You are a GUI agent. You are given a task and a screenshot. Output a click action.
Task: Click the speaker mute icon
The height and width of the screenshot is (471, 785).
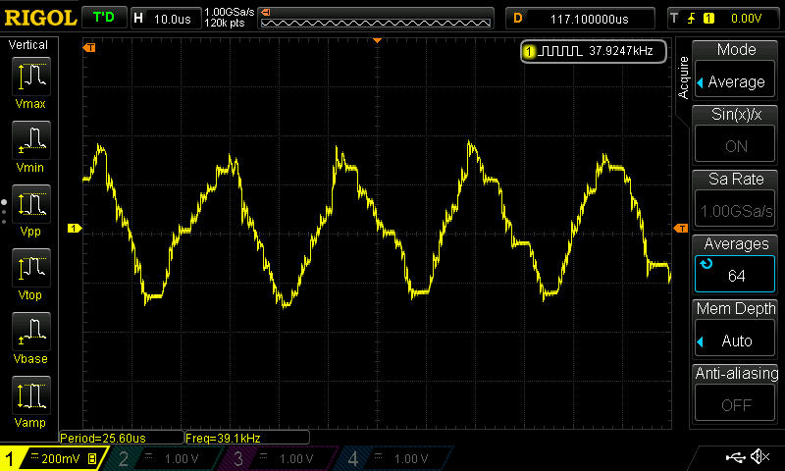tap(759, 457)
